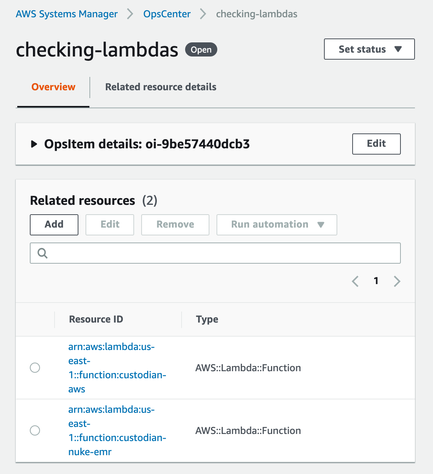
Task: Select the custodian-nuke-emr resource radio button
Action: coord(35,430)
